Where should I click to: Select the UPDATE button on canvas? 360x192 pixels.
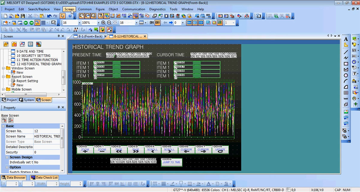220,150
